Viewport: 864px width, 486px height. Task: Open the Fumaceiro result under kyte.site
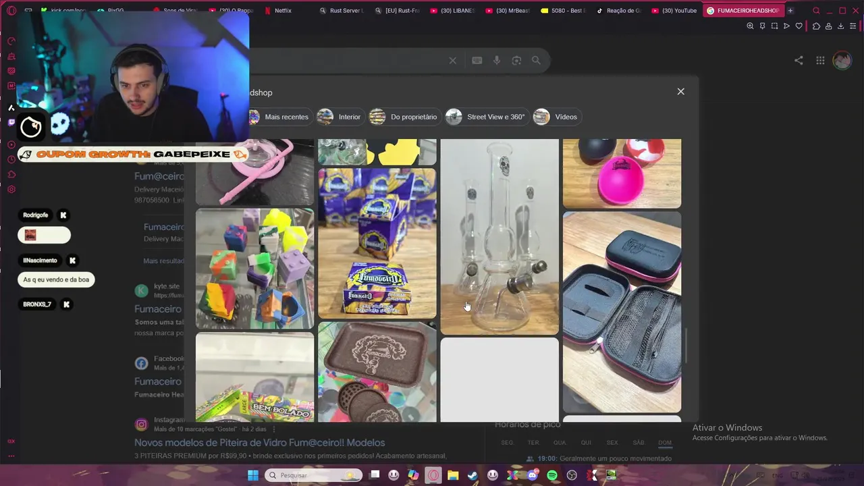(158, 309)
